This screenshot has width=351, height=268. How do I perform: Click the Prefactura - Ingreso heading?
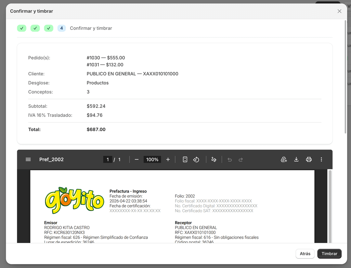128,191
